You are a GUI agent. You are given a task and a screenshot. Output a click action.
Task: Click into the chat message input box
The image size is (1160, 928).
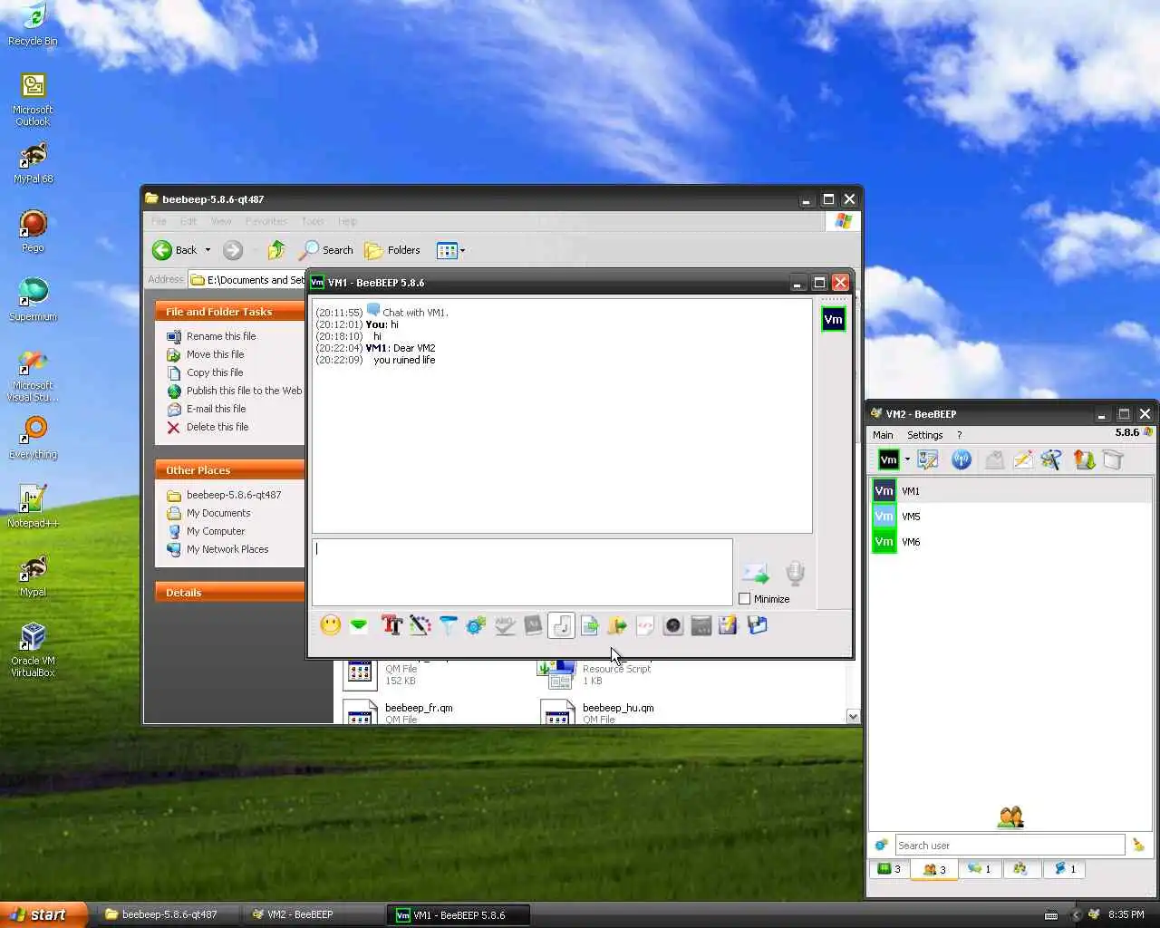(522, 572)
